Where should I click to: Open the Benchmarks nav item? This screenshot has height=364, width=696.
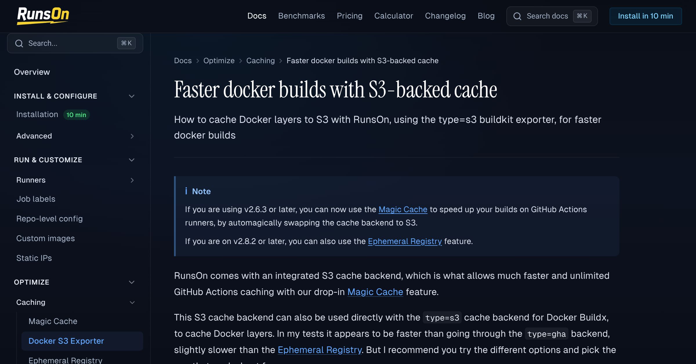click(x=302, y=16)
